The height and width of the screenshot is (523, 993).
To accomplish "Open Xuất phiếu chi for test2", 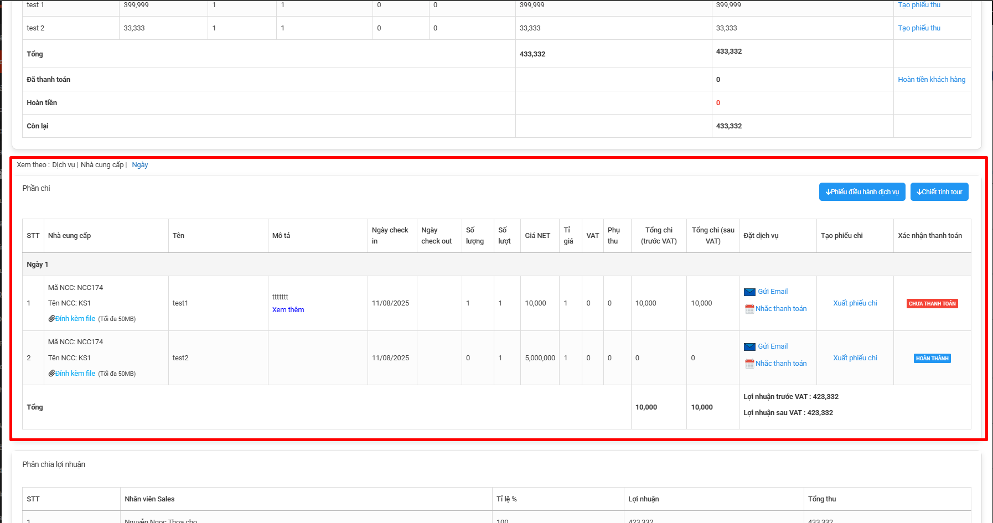I will pos(855,358).
